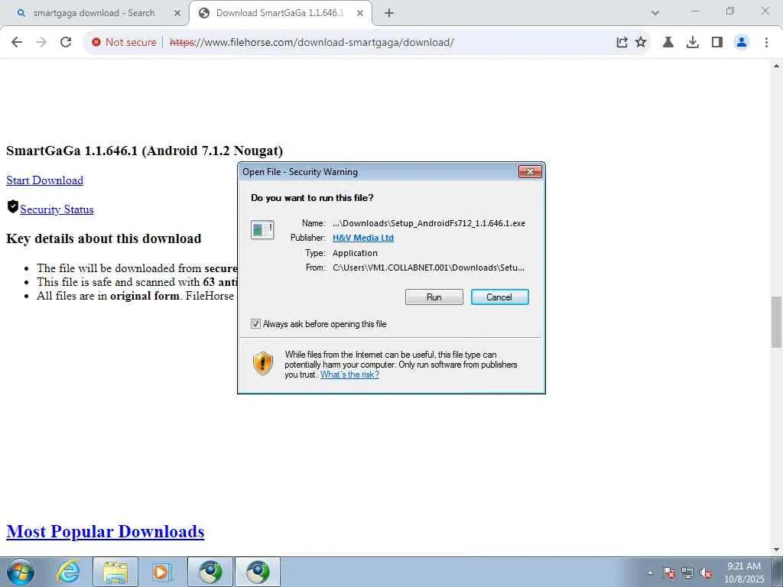Open the Windows Start menu

point(21,572)
